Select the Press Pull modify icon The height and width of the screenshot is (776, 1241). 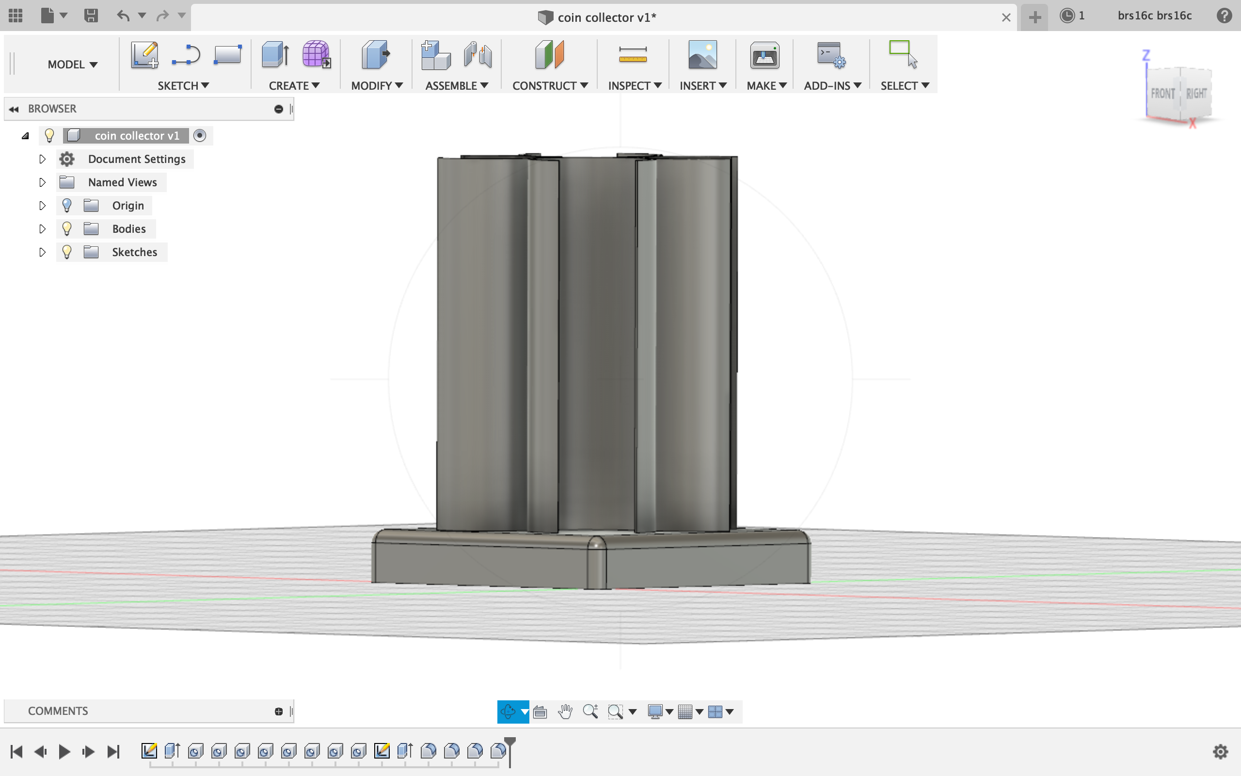(376, 55)
